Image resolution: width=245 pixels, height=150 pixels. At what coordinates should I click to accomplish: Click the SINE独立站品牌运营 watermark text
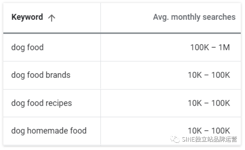[x=209, y=139]
